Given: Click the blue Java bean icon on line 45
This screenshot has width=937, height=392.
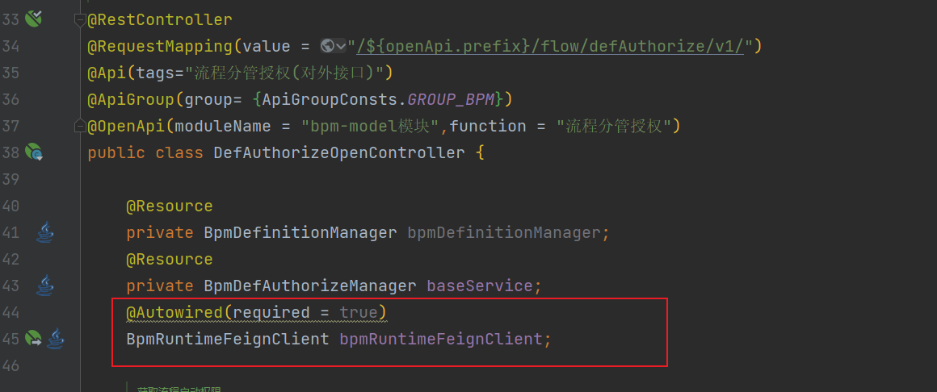Looking at the screenshot, I should point(55,339).
